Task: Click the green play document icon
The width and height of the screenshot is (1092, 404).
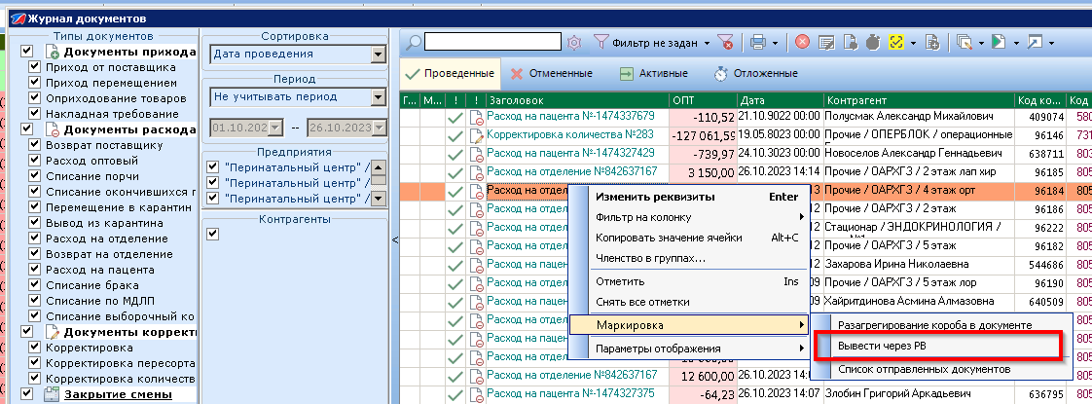Action: (1000, 43)
